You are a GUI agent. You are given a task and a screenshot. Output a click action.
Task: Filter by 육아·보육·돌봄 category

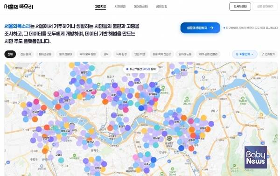tap(88, 54)
